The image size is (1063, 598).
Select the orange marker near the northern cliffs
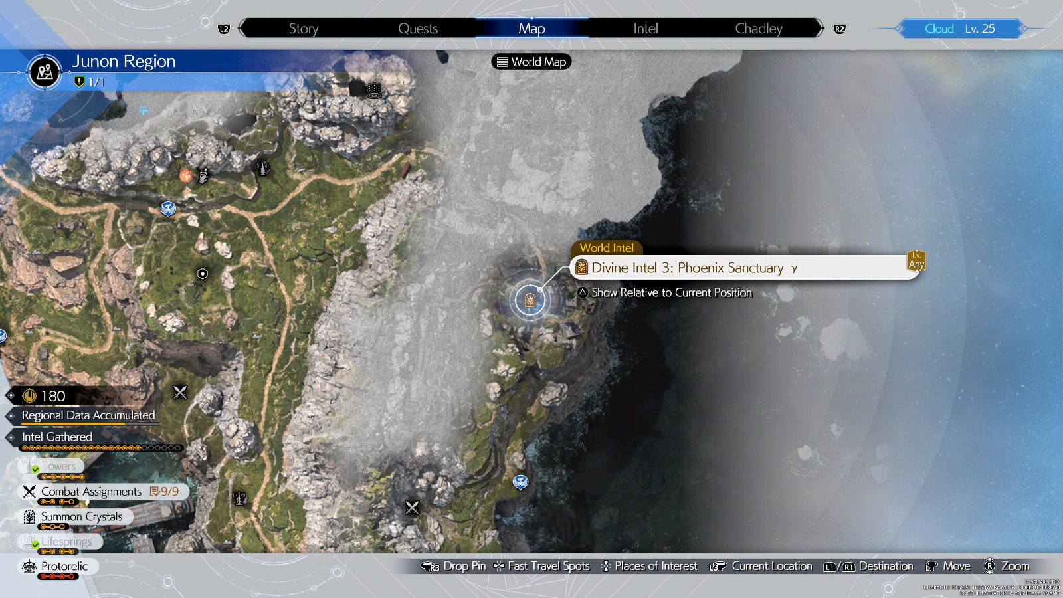(186, 175)
